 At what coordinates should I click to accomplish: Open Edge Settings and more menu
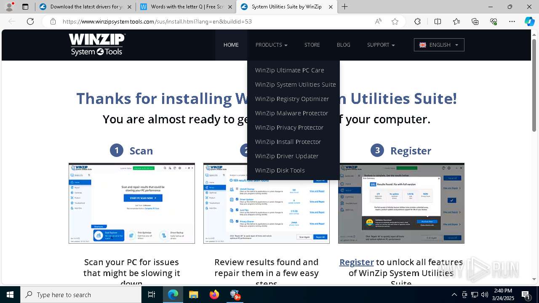pos(512,21)
